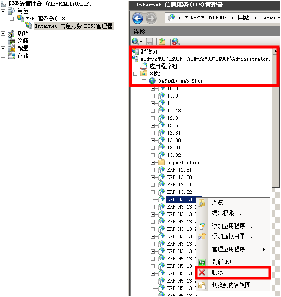
Task: Click the Web 服务器(IIS) icon
Action: 20,19
